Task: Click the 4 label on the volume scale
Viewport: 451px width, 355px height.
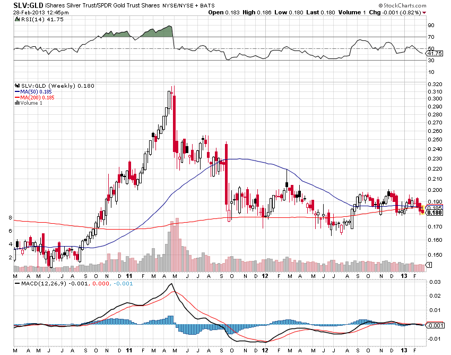Action: 11,244
